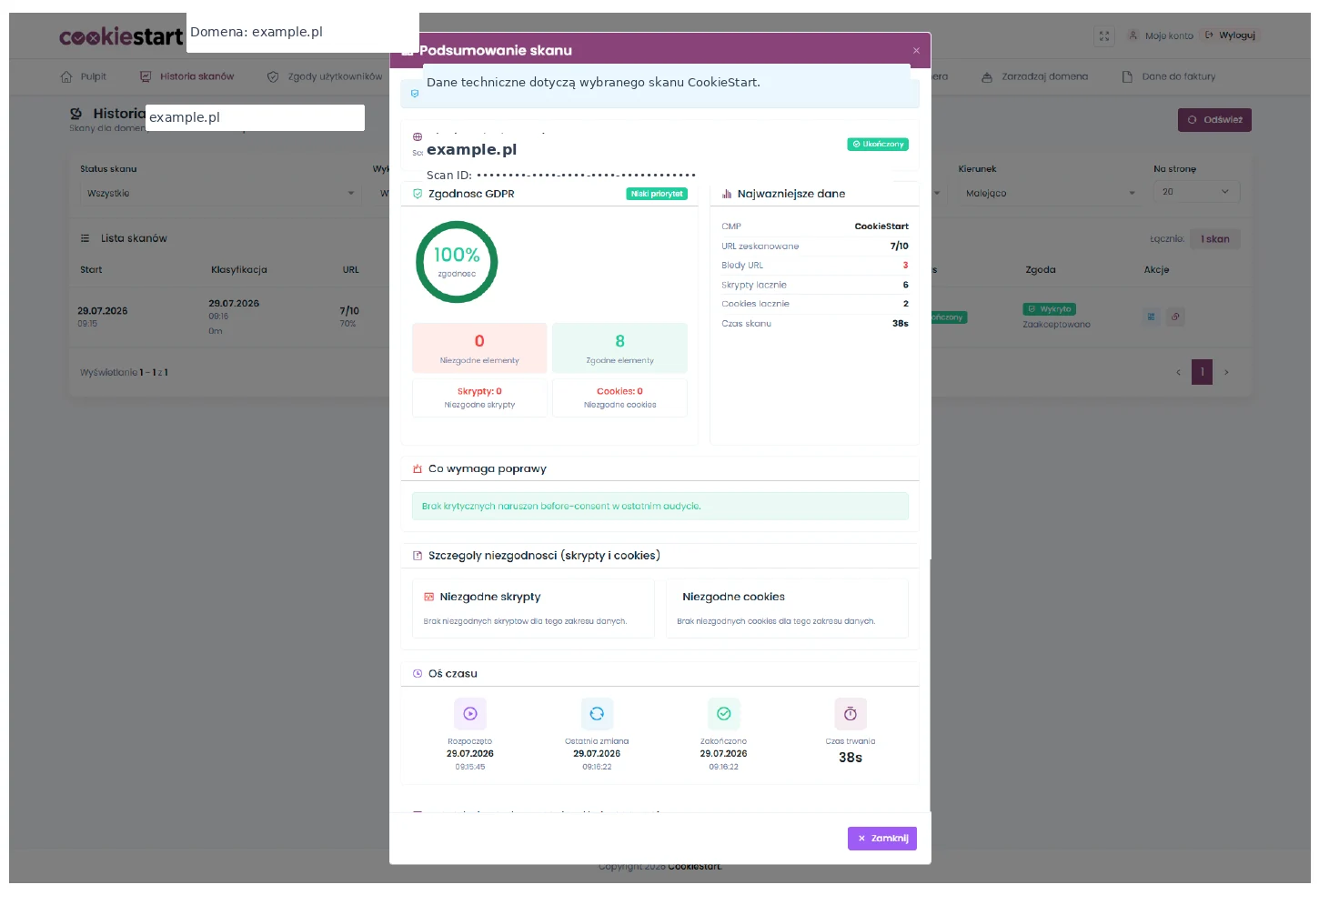The height and width of the screenshot is (905, 1319).
Task: Click the Klasyfikacja column header
Action: tap(238, 270)
